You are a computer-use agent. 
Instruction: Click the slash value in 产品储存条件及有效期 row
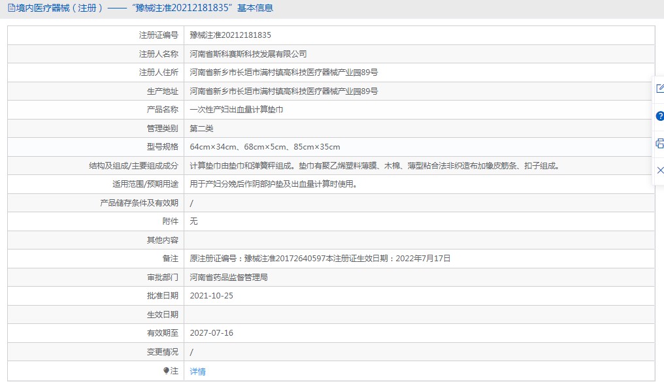[x=191, y=203]
